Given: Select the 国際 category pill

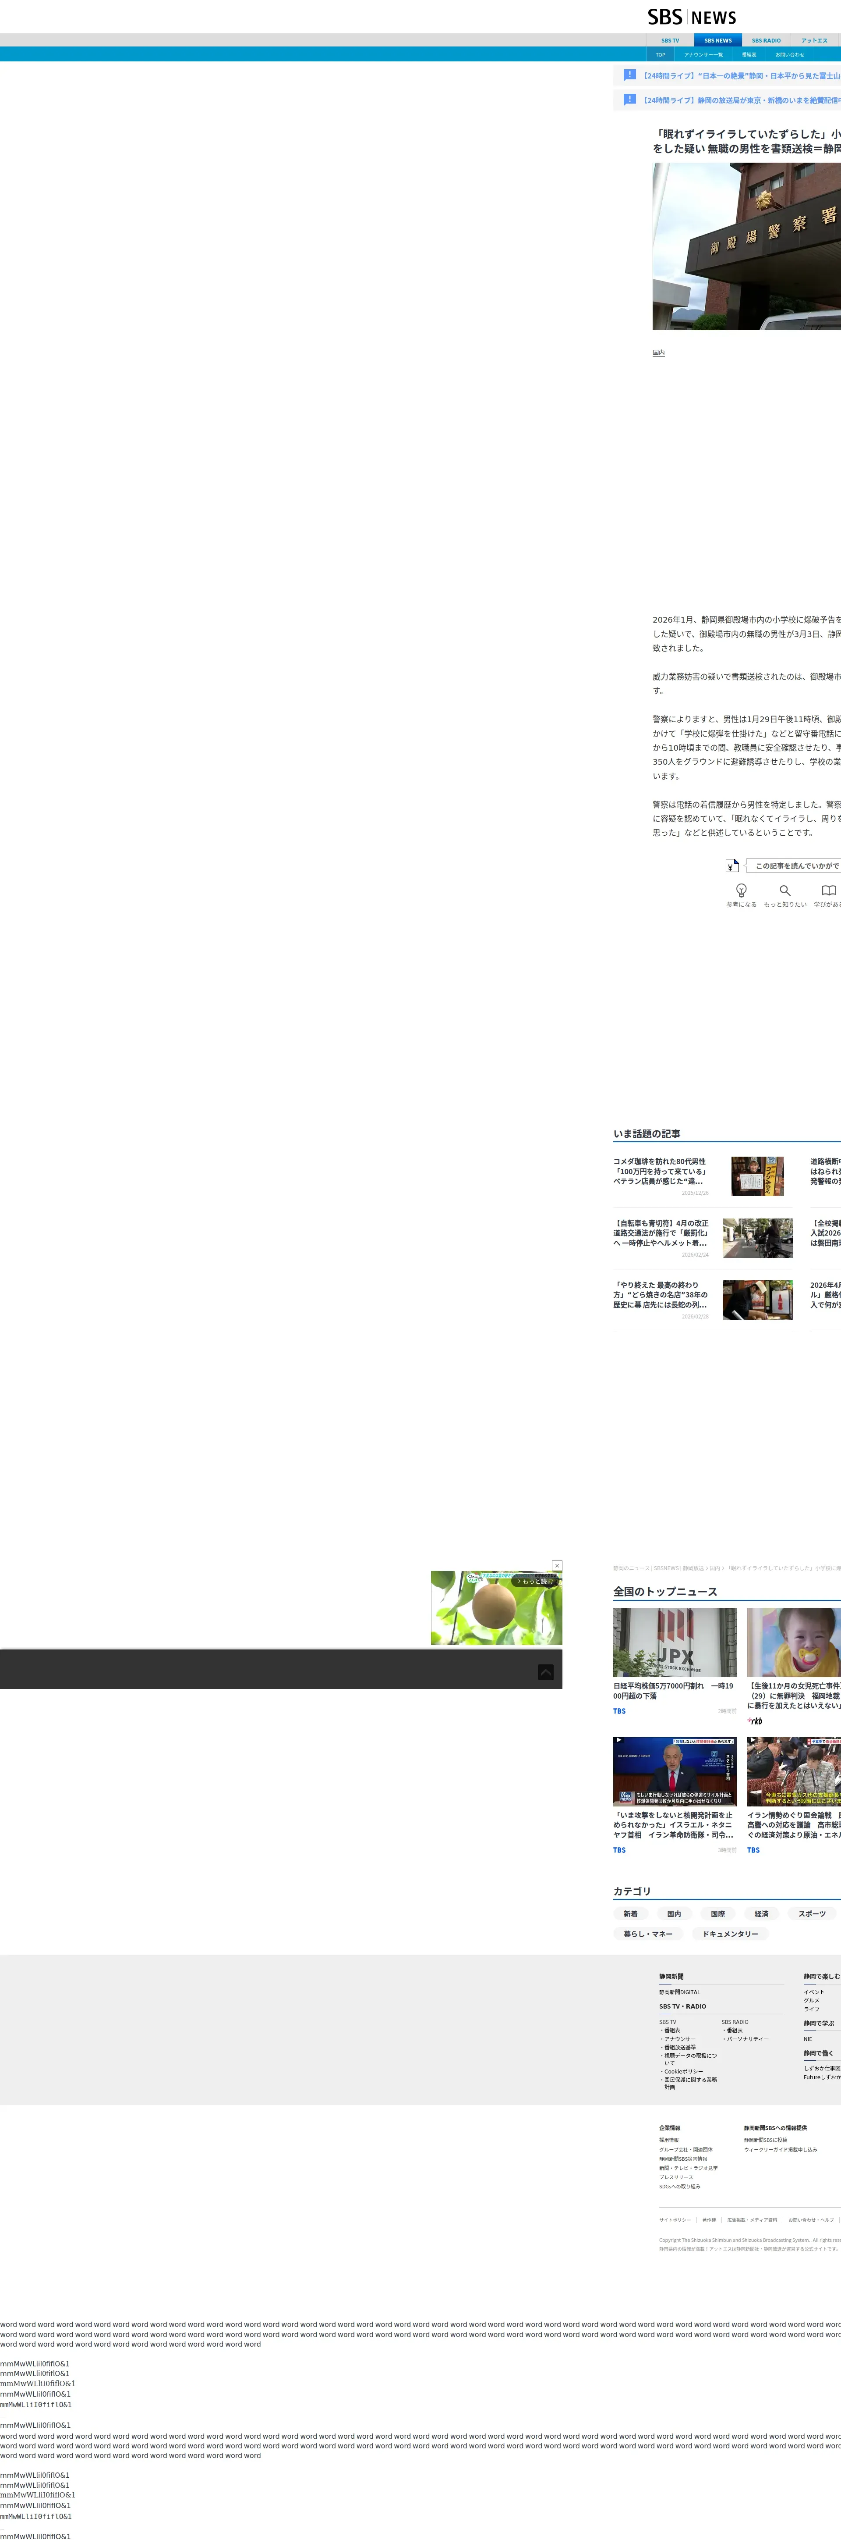Looking at the screenshot, I should (717, 1914).
